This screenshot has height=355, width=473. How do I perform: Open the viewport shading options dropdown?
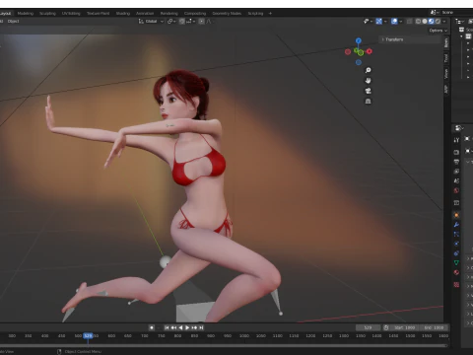444,22
